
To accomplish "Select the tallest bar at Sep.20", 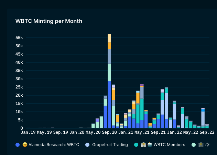I will (109, 81).
